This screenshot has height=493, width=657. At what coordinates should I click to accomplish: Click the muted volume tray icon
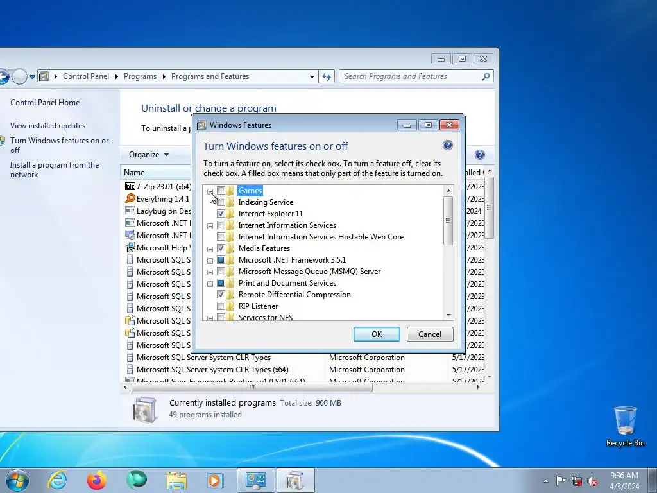(592, 481)
